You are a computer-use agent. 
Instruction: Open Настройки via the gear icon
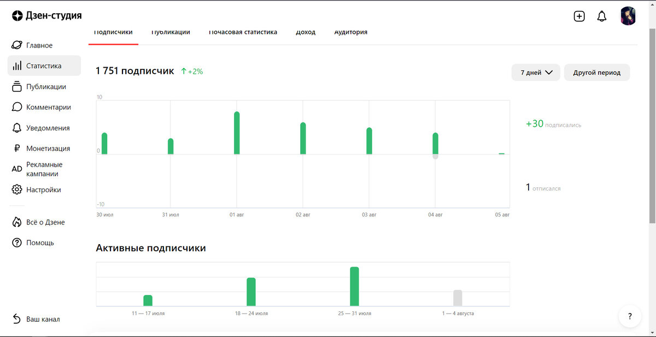(x=16, y=190)
